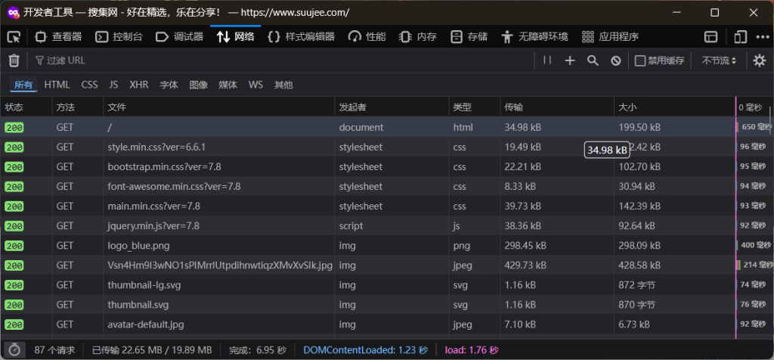The width and height of the screenshot is (774, 360).
Task: Click the plus icon to add request
Action: tap(570, 61)
